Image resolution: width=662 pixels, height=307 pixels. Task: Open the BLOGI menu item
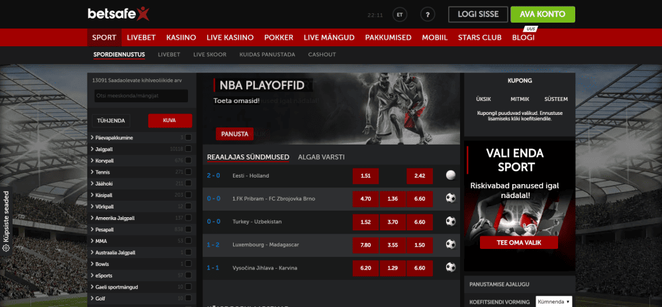pyautogui.click(x=523, y=38)
